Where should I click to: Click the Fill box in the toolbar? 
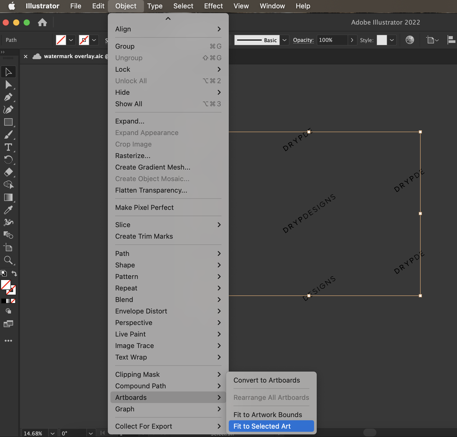(6, 285)
